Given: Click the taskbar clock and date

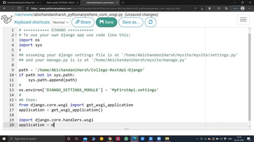Looking at the screenshot, I should click(239, 138).
